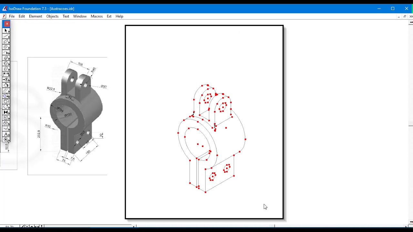Open the Element menu
413x232 pixels.
tap(35, 16)
